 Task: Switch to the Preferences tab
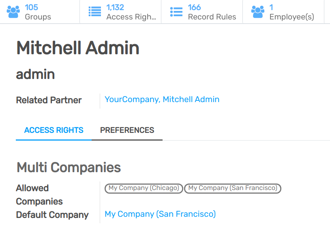tap(127, 130)
